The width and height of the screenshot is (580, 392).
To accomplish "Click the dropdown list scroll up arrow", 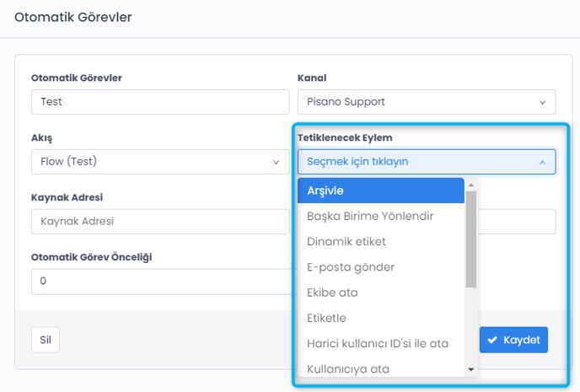I will click(x=471, y=185).
